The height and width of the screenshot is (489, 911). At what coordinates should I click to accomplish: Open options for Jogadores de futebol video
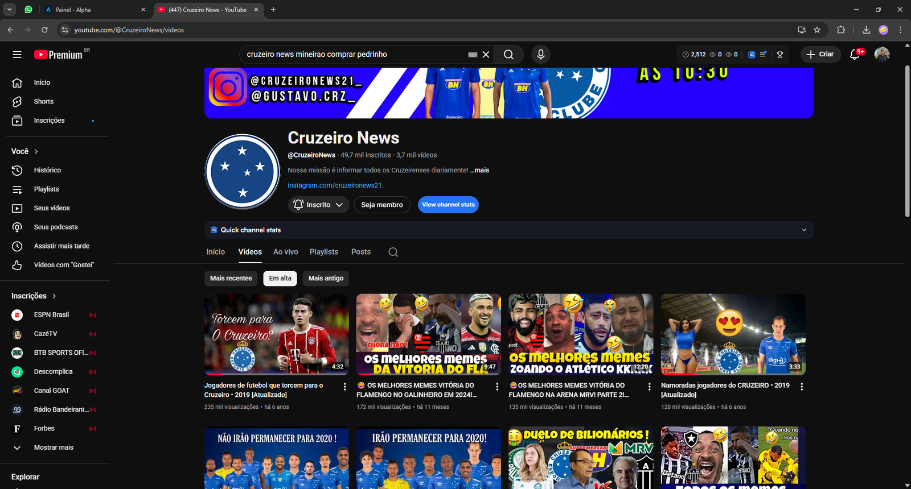344,387
